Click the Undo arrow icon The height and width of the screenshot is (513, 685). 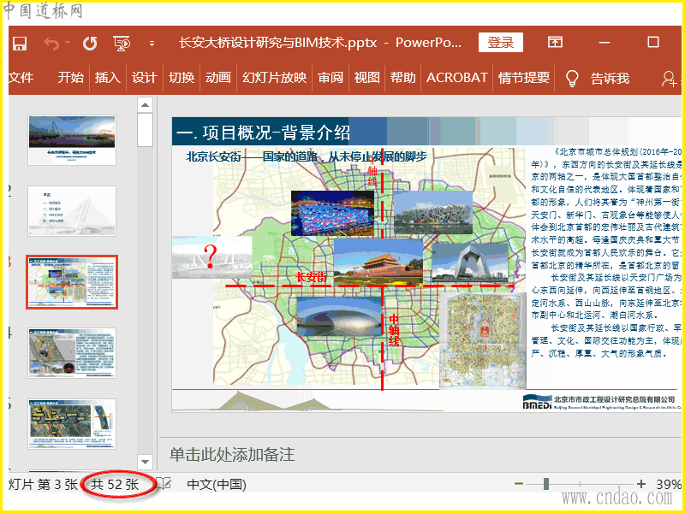[52, 43]
